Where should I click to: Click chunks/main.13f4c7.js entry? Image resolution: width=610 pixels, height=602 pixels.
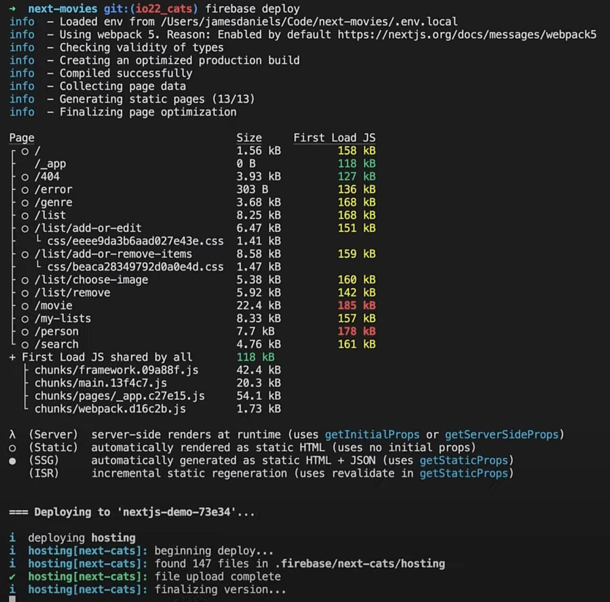point(101,383)
